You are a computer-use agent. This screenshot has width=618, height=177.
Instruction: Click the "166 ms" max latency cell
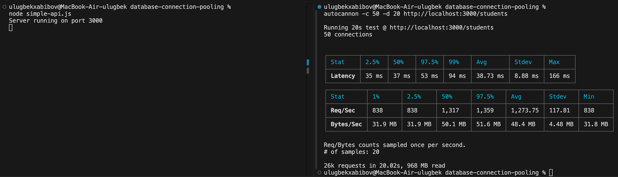click(559, 76)
